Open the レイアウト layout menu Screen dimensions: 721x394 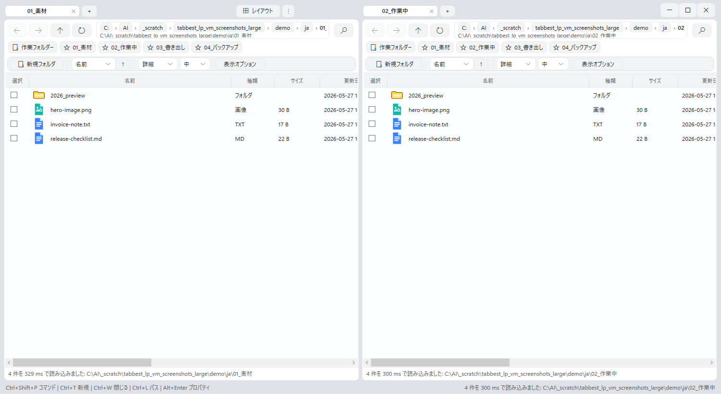258,11
